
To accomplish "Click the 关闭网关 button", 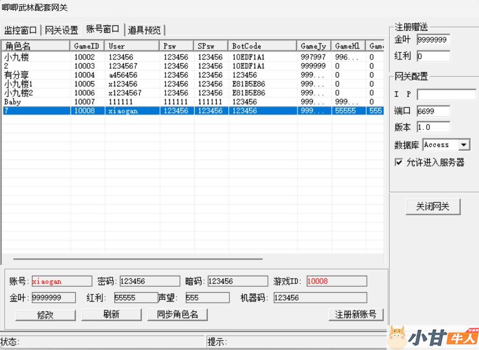I will (x=433, y=206).
